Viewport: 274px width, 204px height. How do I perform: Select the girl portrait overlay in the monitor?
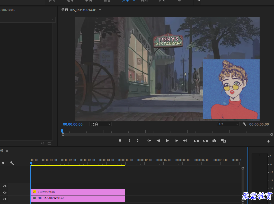pyautogui.click(x=231, y=89)
